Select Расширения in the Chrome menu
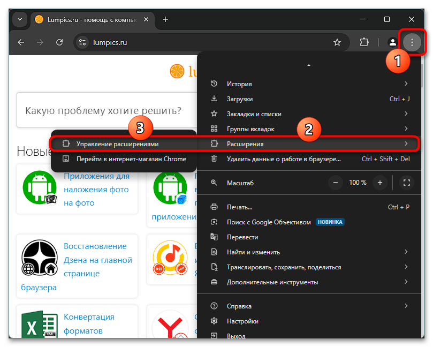This screenshot has width=433, height=347. pyautogui.click(x=309, y=144)
